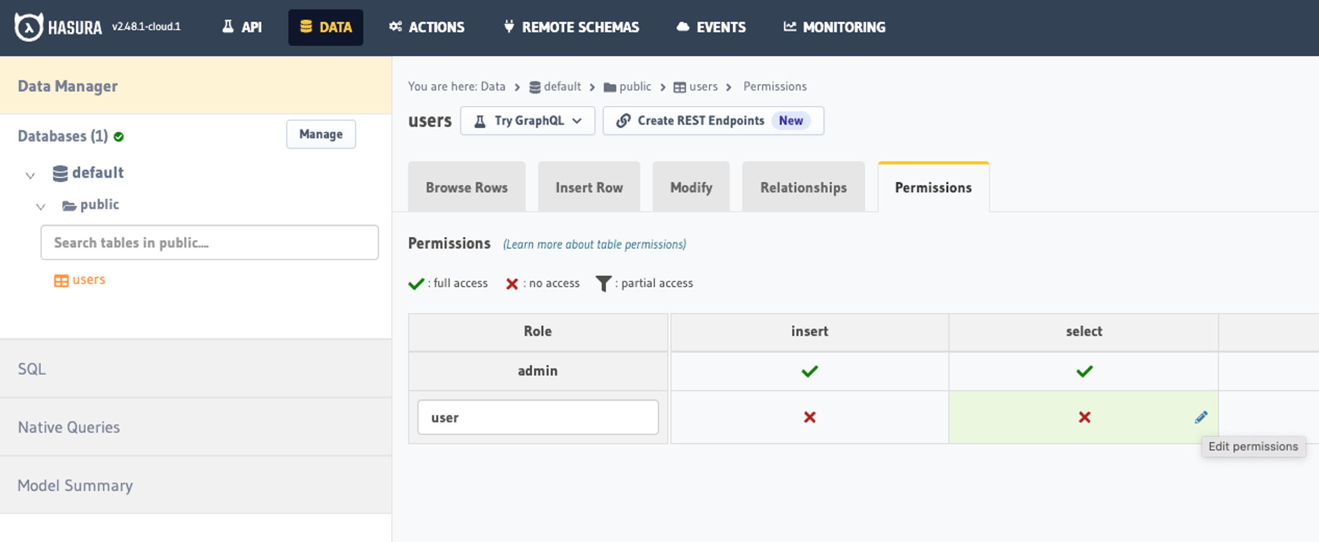1319x542 pixels.
Task: Open the Relationships tab
Action: pos(803,188)
